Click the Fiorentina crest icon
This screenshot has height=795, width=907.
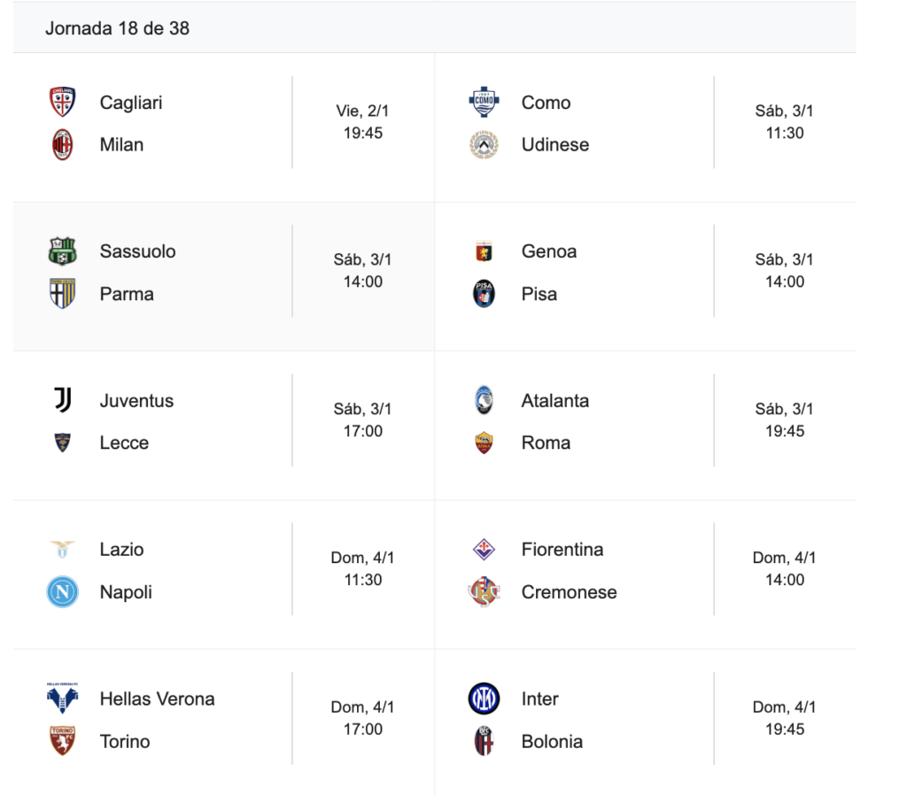[484, 549]
